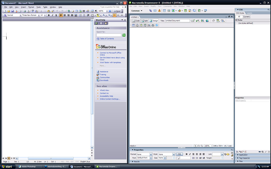Open the Insert menu in Word

(x=24, y=7)
